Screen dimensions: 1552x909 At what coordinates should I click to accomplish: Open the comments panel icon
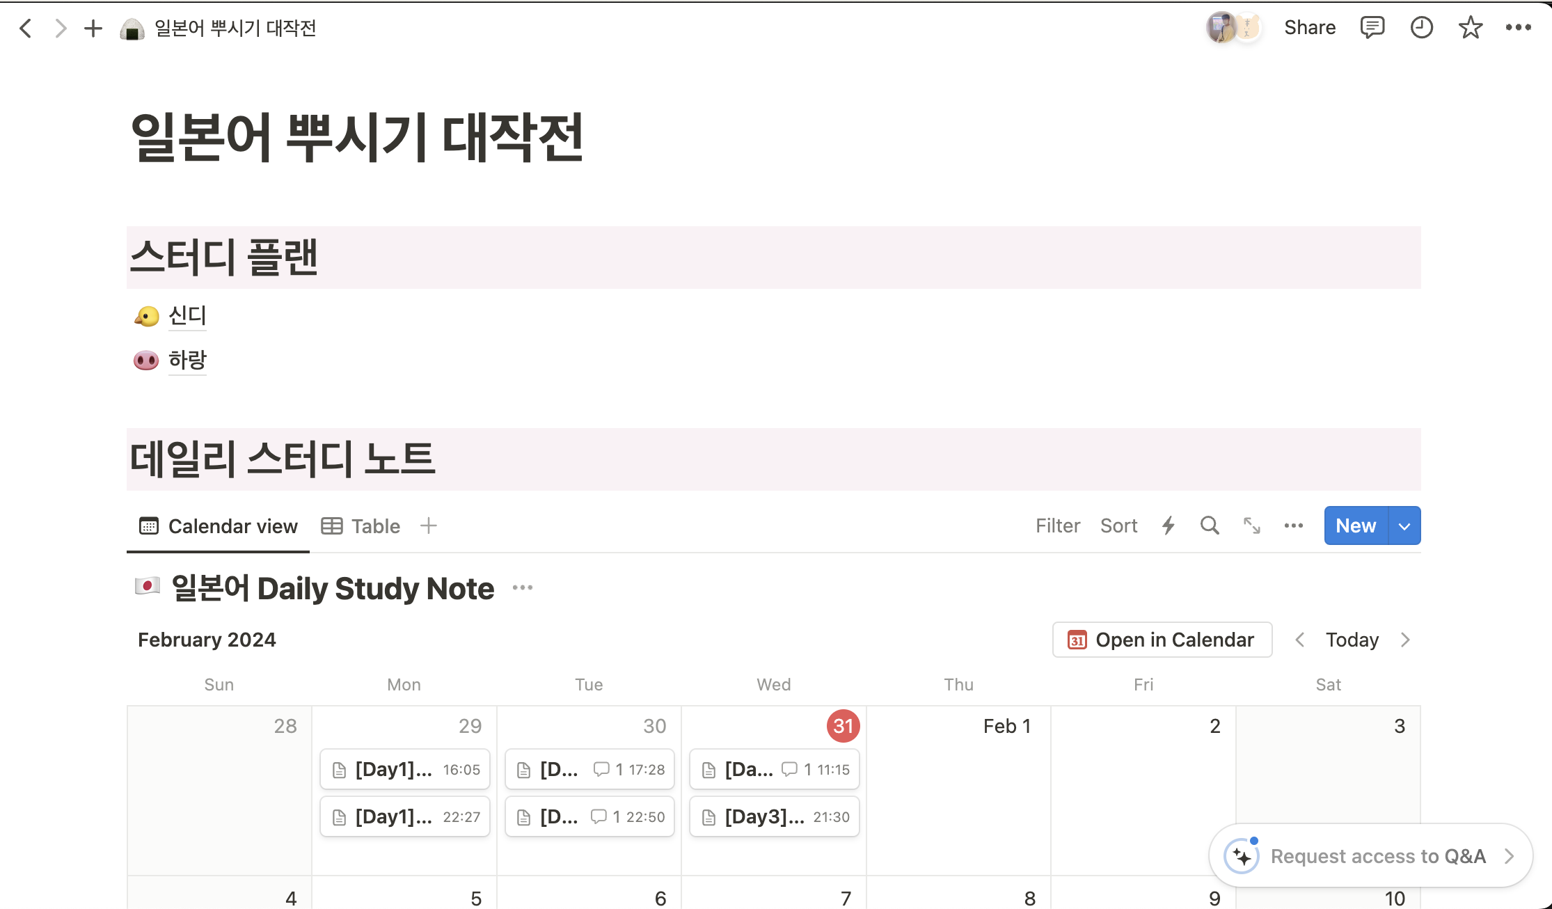(1372, 28)
